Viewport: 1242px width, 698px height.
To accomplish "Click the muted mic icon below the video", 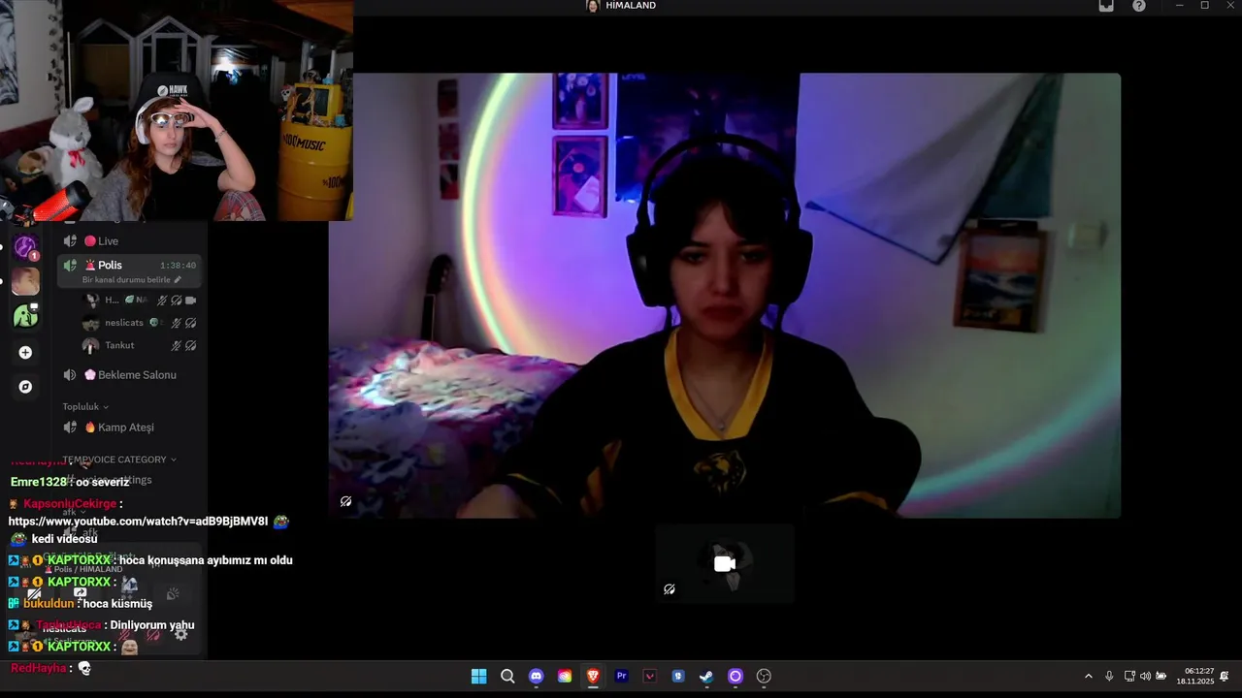I will [669, 588].
